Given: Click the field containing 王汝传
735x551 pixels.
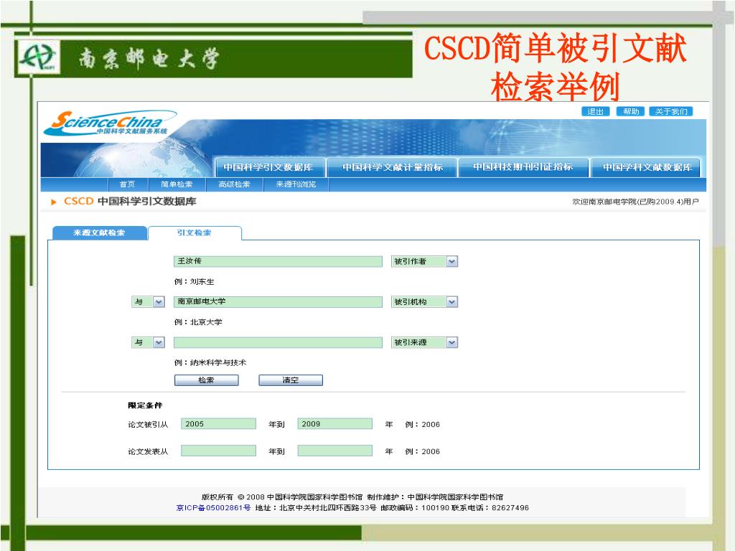Looking at the screenshot, I should (x=278, y=261).
